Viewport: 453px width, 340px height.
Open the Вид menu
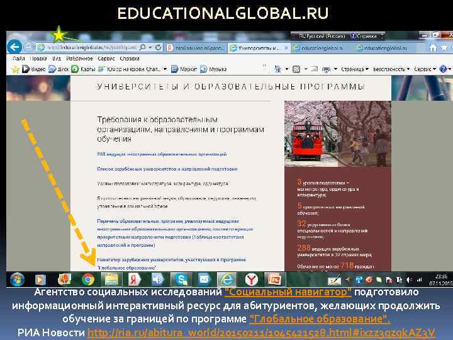coord(57,59)
